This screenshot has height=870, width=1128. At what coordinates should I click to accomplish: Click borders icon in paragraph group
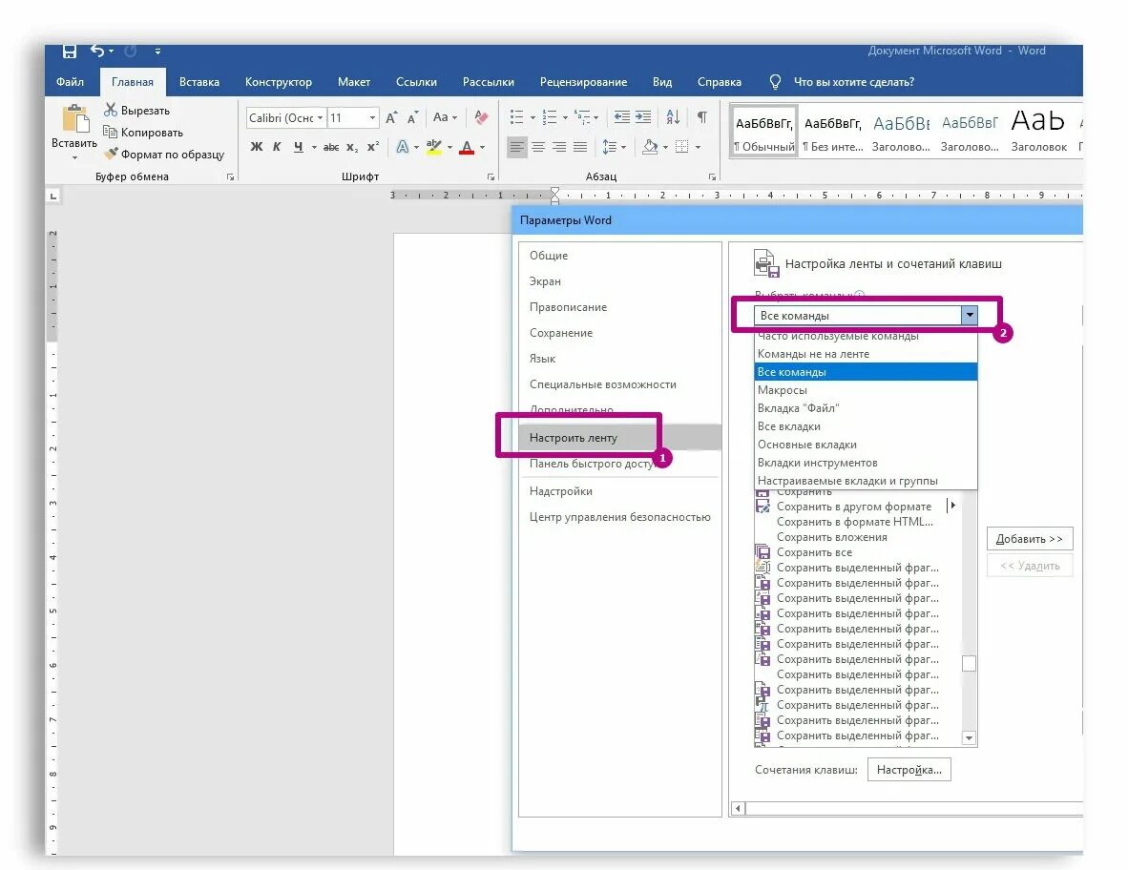[682, 148]
